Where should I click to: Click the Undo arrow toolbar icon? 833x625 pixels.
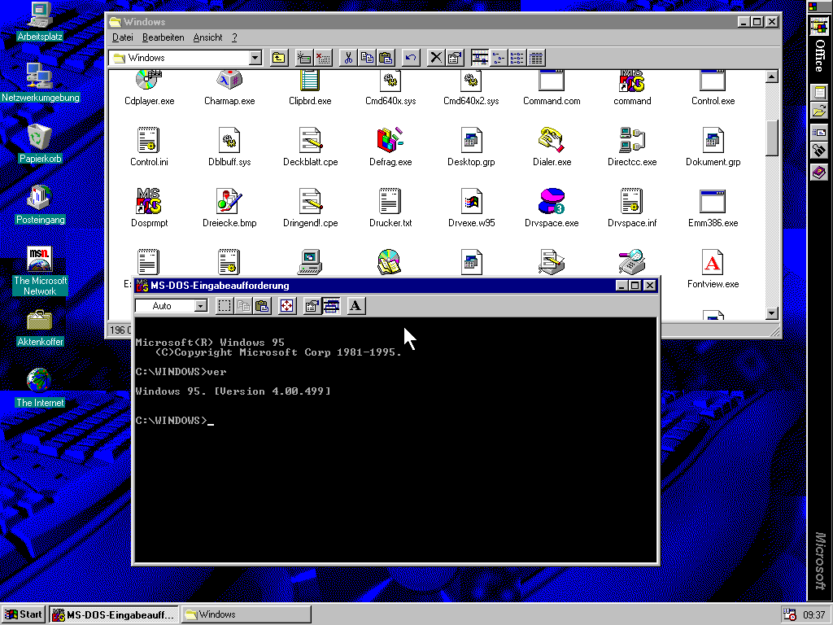(x=411, y=58)
